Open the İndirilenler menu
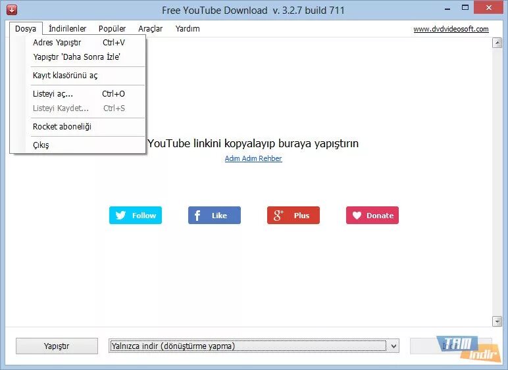The height and width of the screenshot is (370, 508). point(67,28)
